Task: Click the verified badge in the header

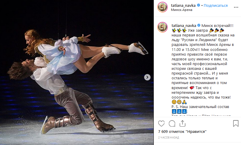Action: [x=199, y=5]
